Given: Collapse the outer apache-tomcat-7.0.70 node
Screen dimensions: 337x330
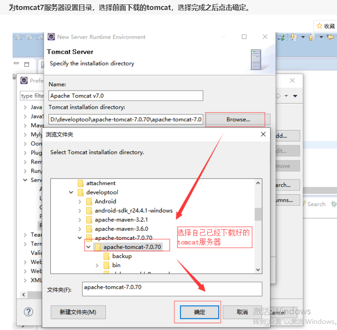Looking at the screenshot, I should tap(80, 238).
